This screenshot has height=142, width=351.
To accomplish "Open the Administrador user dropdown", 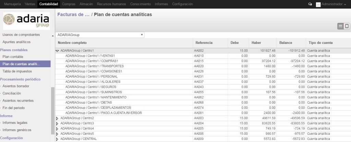I will click(x=334, y=4).
